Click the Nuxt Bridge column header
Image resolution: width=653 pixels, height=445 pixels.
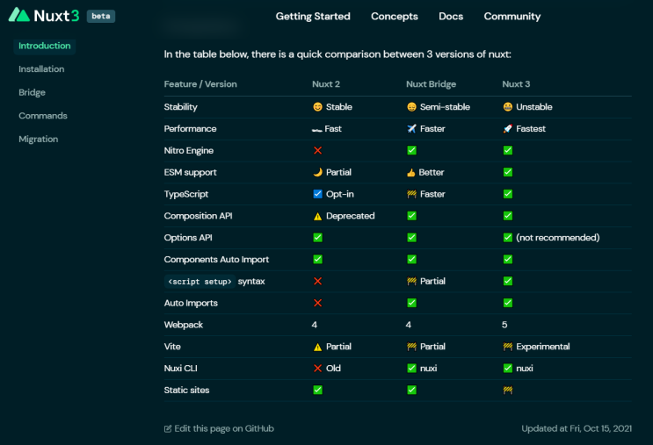click(431, 84)
